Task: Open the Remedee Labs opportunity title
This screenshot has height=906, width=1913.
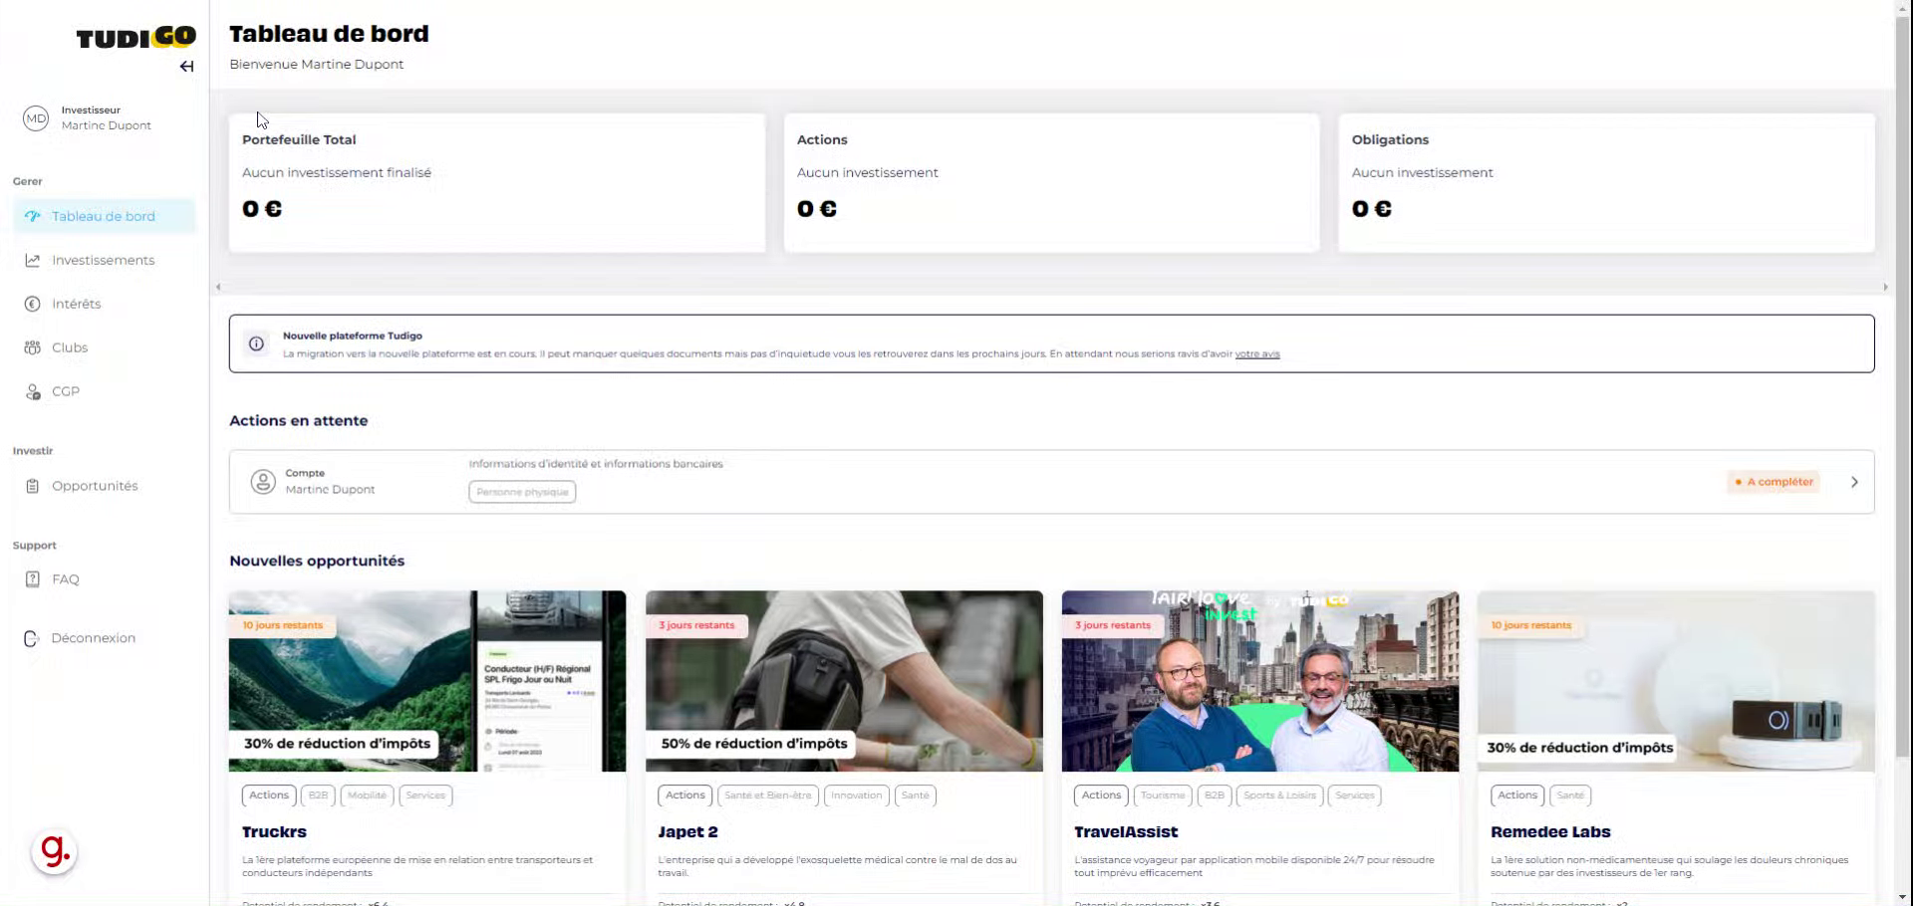Action: 1550,832
